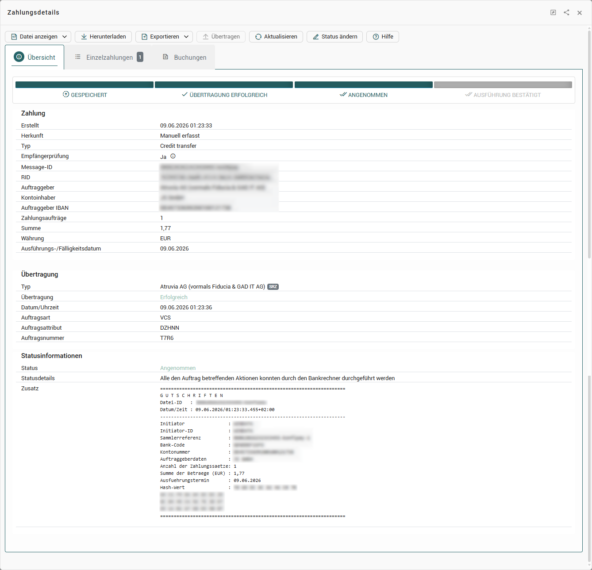Click the Herunterladen button
This screenshot has width=592, height=570.
coord(103,37)
